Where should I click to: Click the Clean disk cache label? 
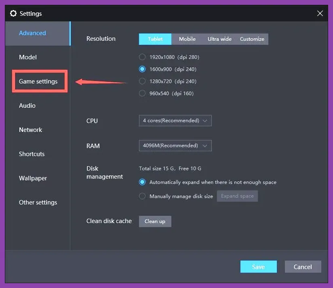[x=109, y=221]
